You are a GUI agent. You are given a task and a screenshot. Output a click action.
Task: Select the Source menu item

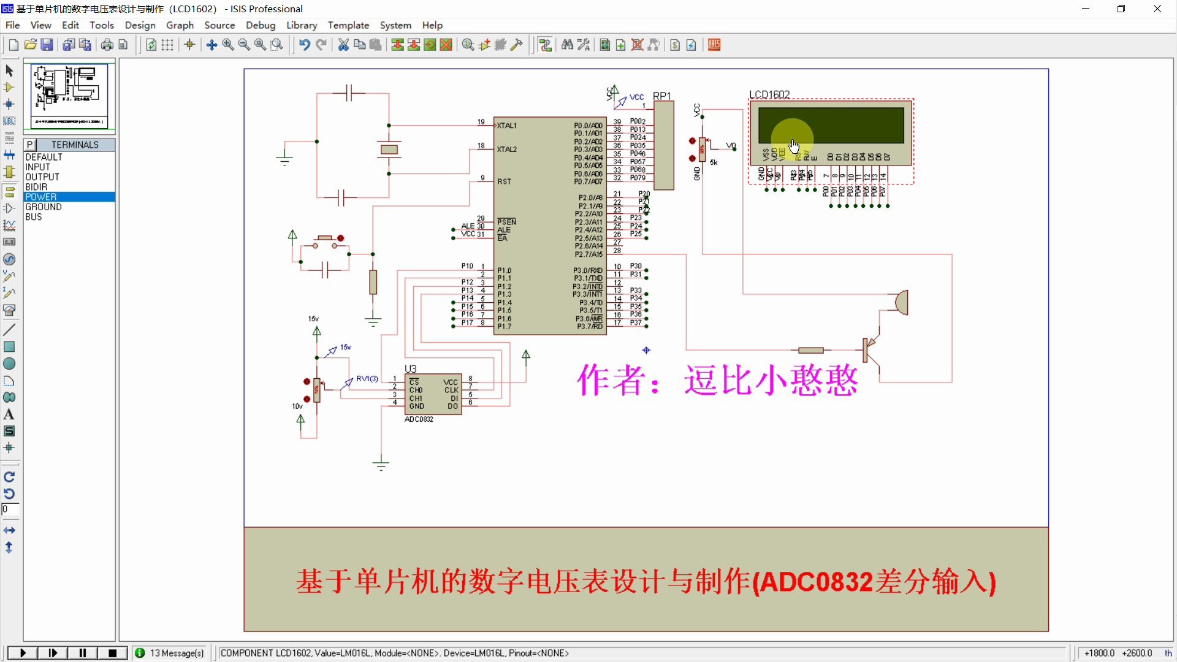click(219, 25)
